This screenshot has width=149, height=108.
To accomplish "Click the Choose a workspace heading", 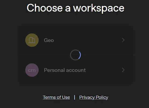I will 75,8.
